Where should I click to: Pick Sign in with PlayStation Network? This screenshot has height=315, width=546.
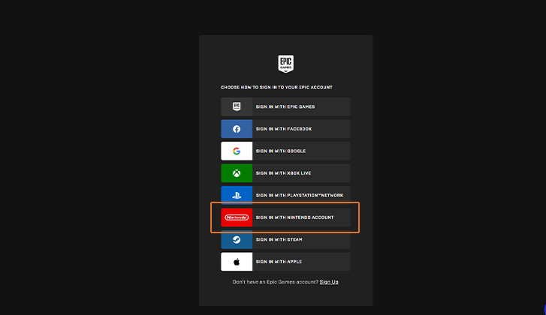coord(285,195)
